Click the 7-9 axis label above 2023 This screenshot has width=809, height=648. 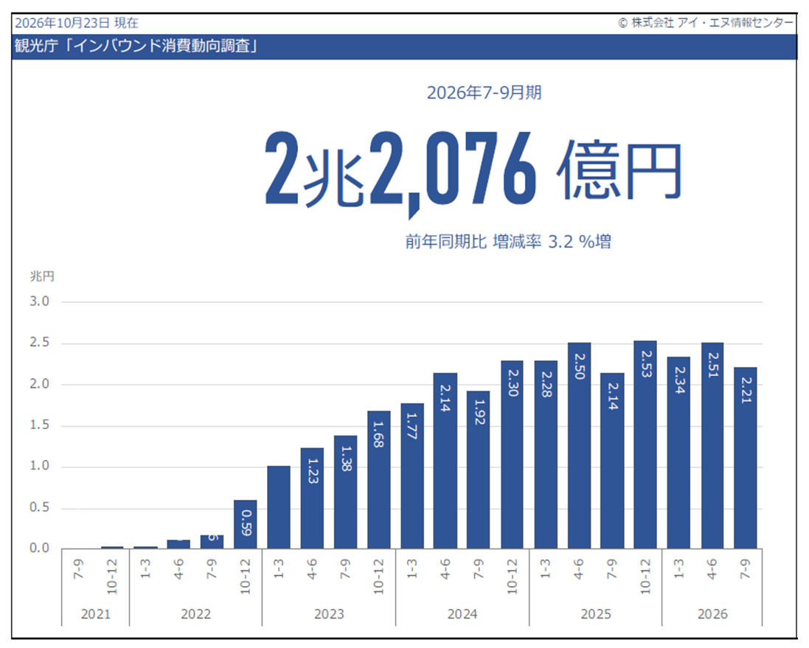[345, 568]
